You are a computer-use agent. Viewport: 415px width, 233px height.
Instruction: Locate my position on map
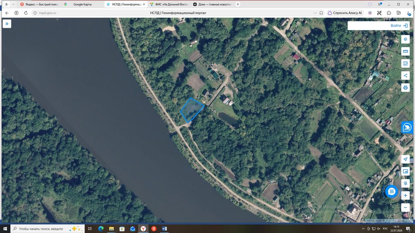[x=405, y=159]
